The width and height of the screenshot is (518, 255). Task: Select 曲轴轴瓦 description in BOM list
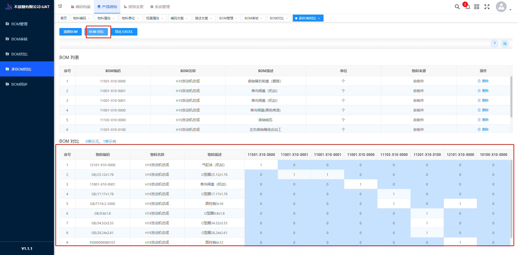tap(265, 120)
